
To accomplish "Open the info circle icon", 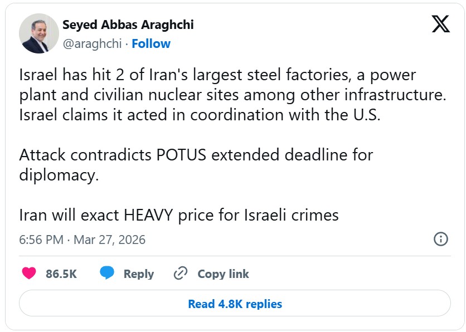I will (440, 240).
